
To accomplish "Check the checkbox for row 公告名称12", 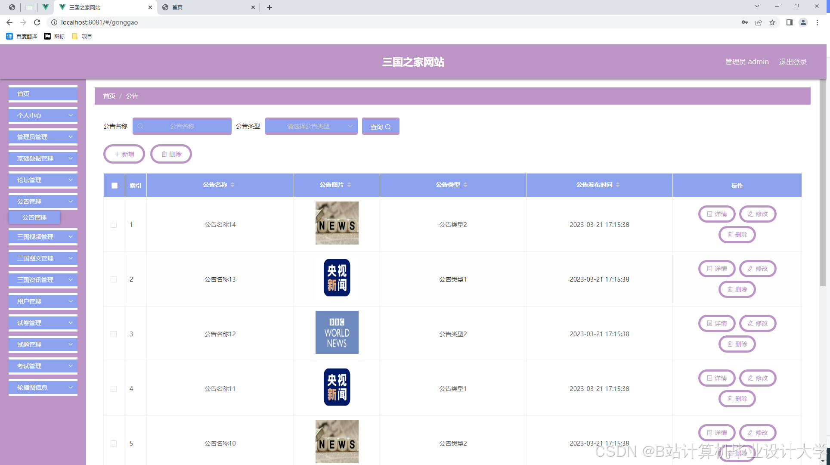I will point(114,334).
